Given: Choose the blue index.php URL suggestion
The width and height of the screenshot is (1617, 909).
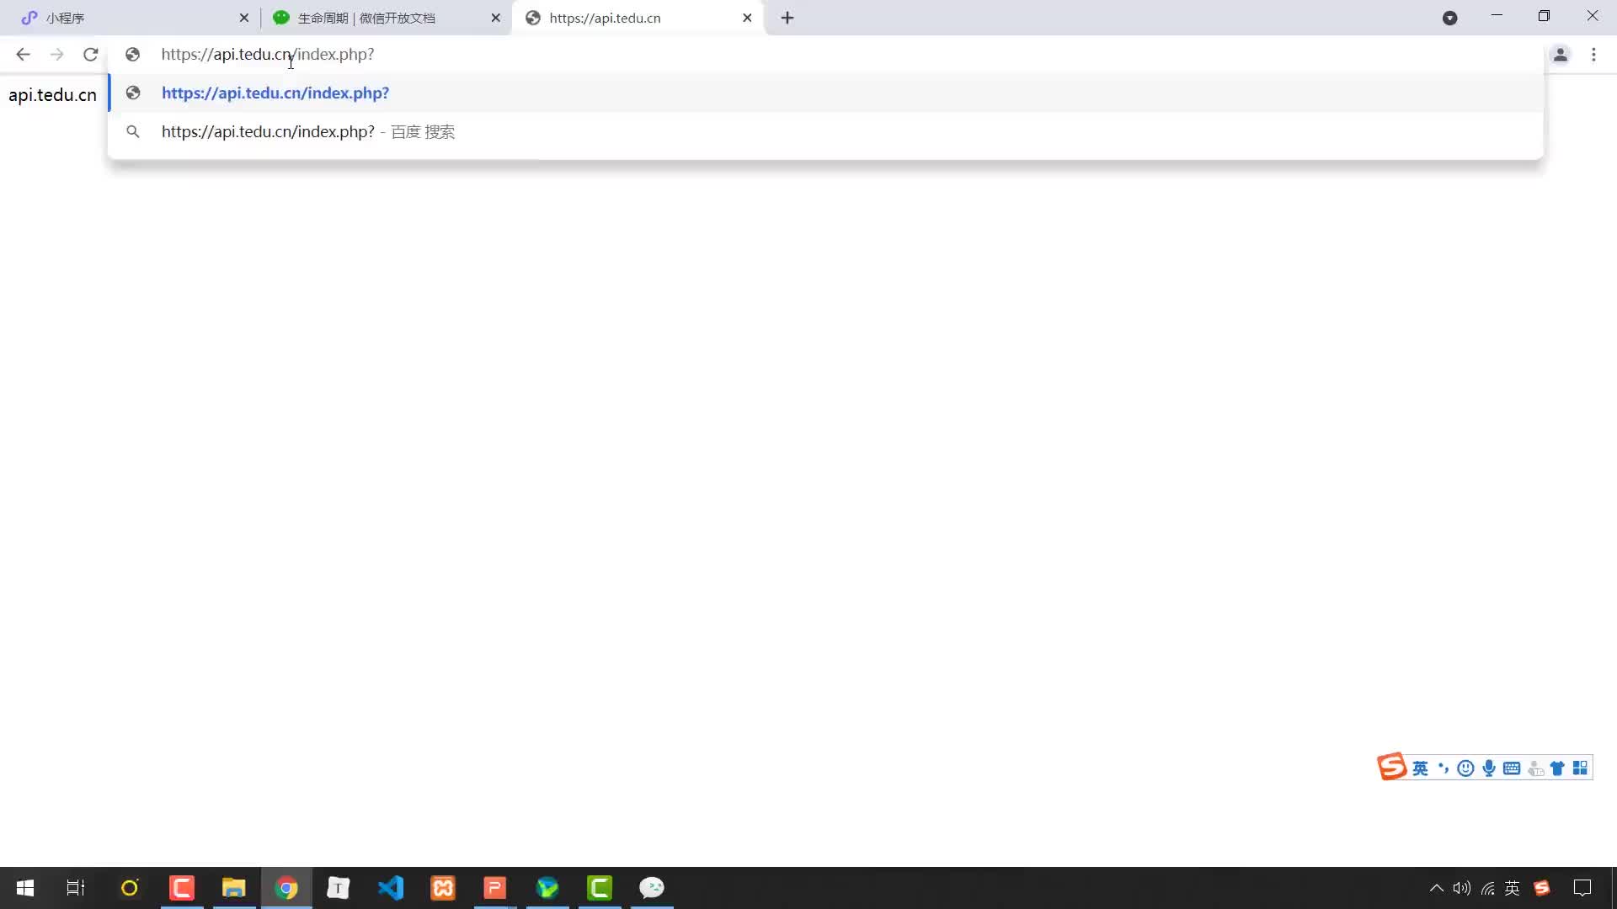Looking at the screenshot, I should click(825, 93).
